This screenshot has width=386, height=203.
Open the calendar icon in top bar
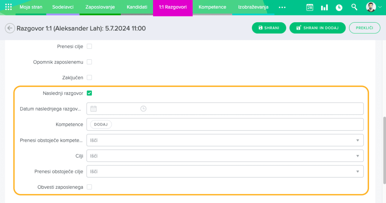coord(309,8)
